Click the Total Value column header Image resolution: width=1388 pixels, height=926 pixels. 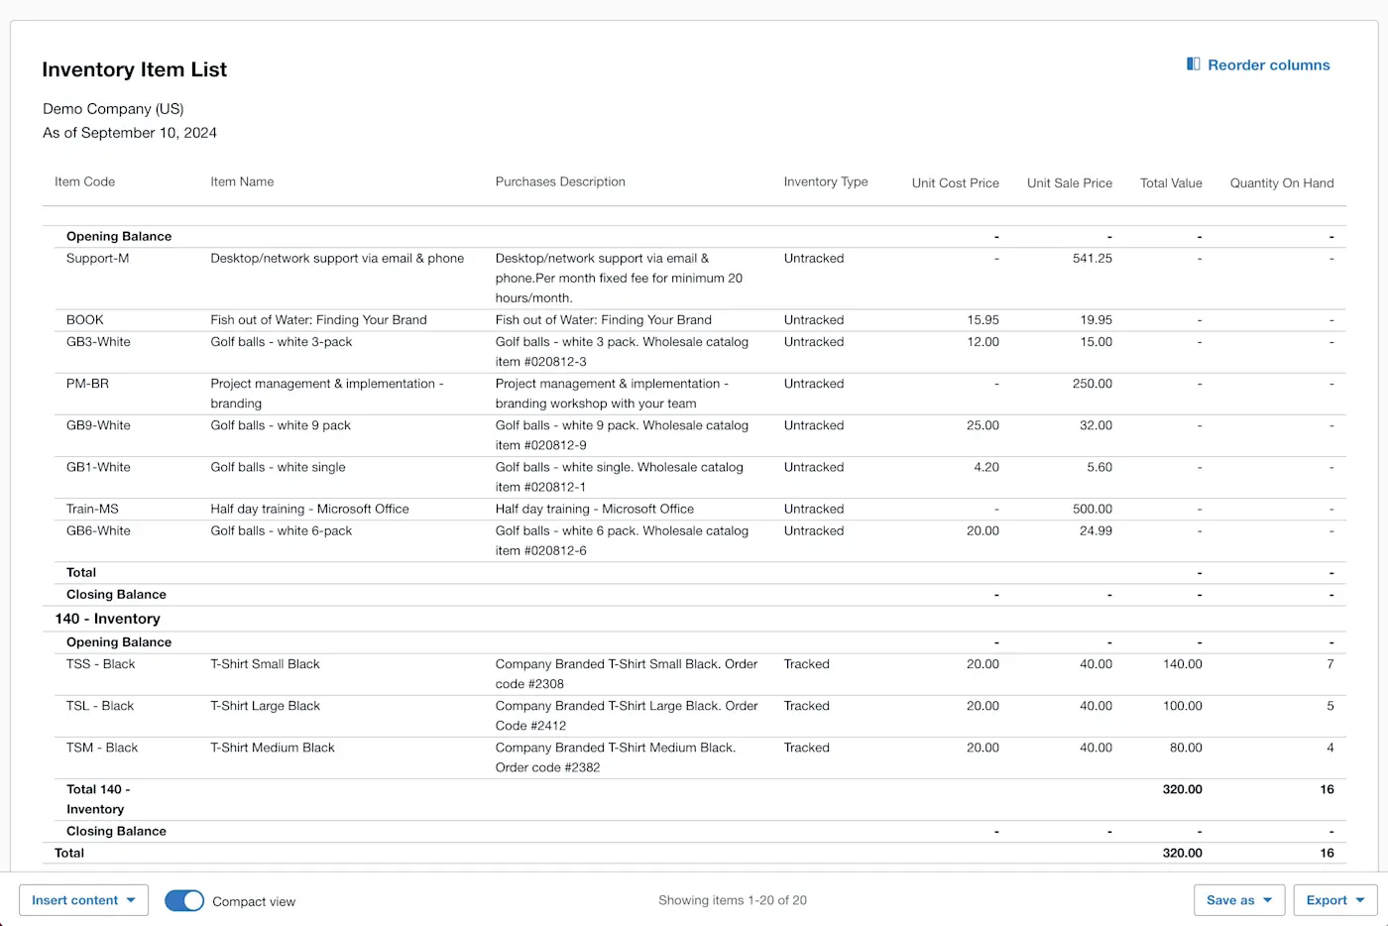tap(1171, 183)
